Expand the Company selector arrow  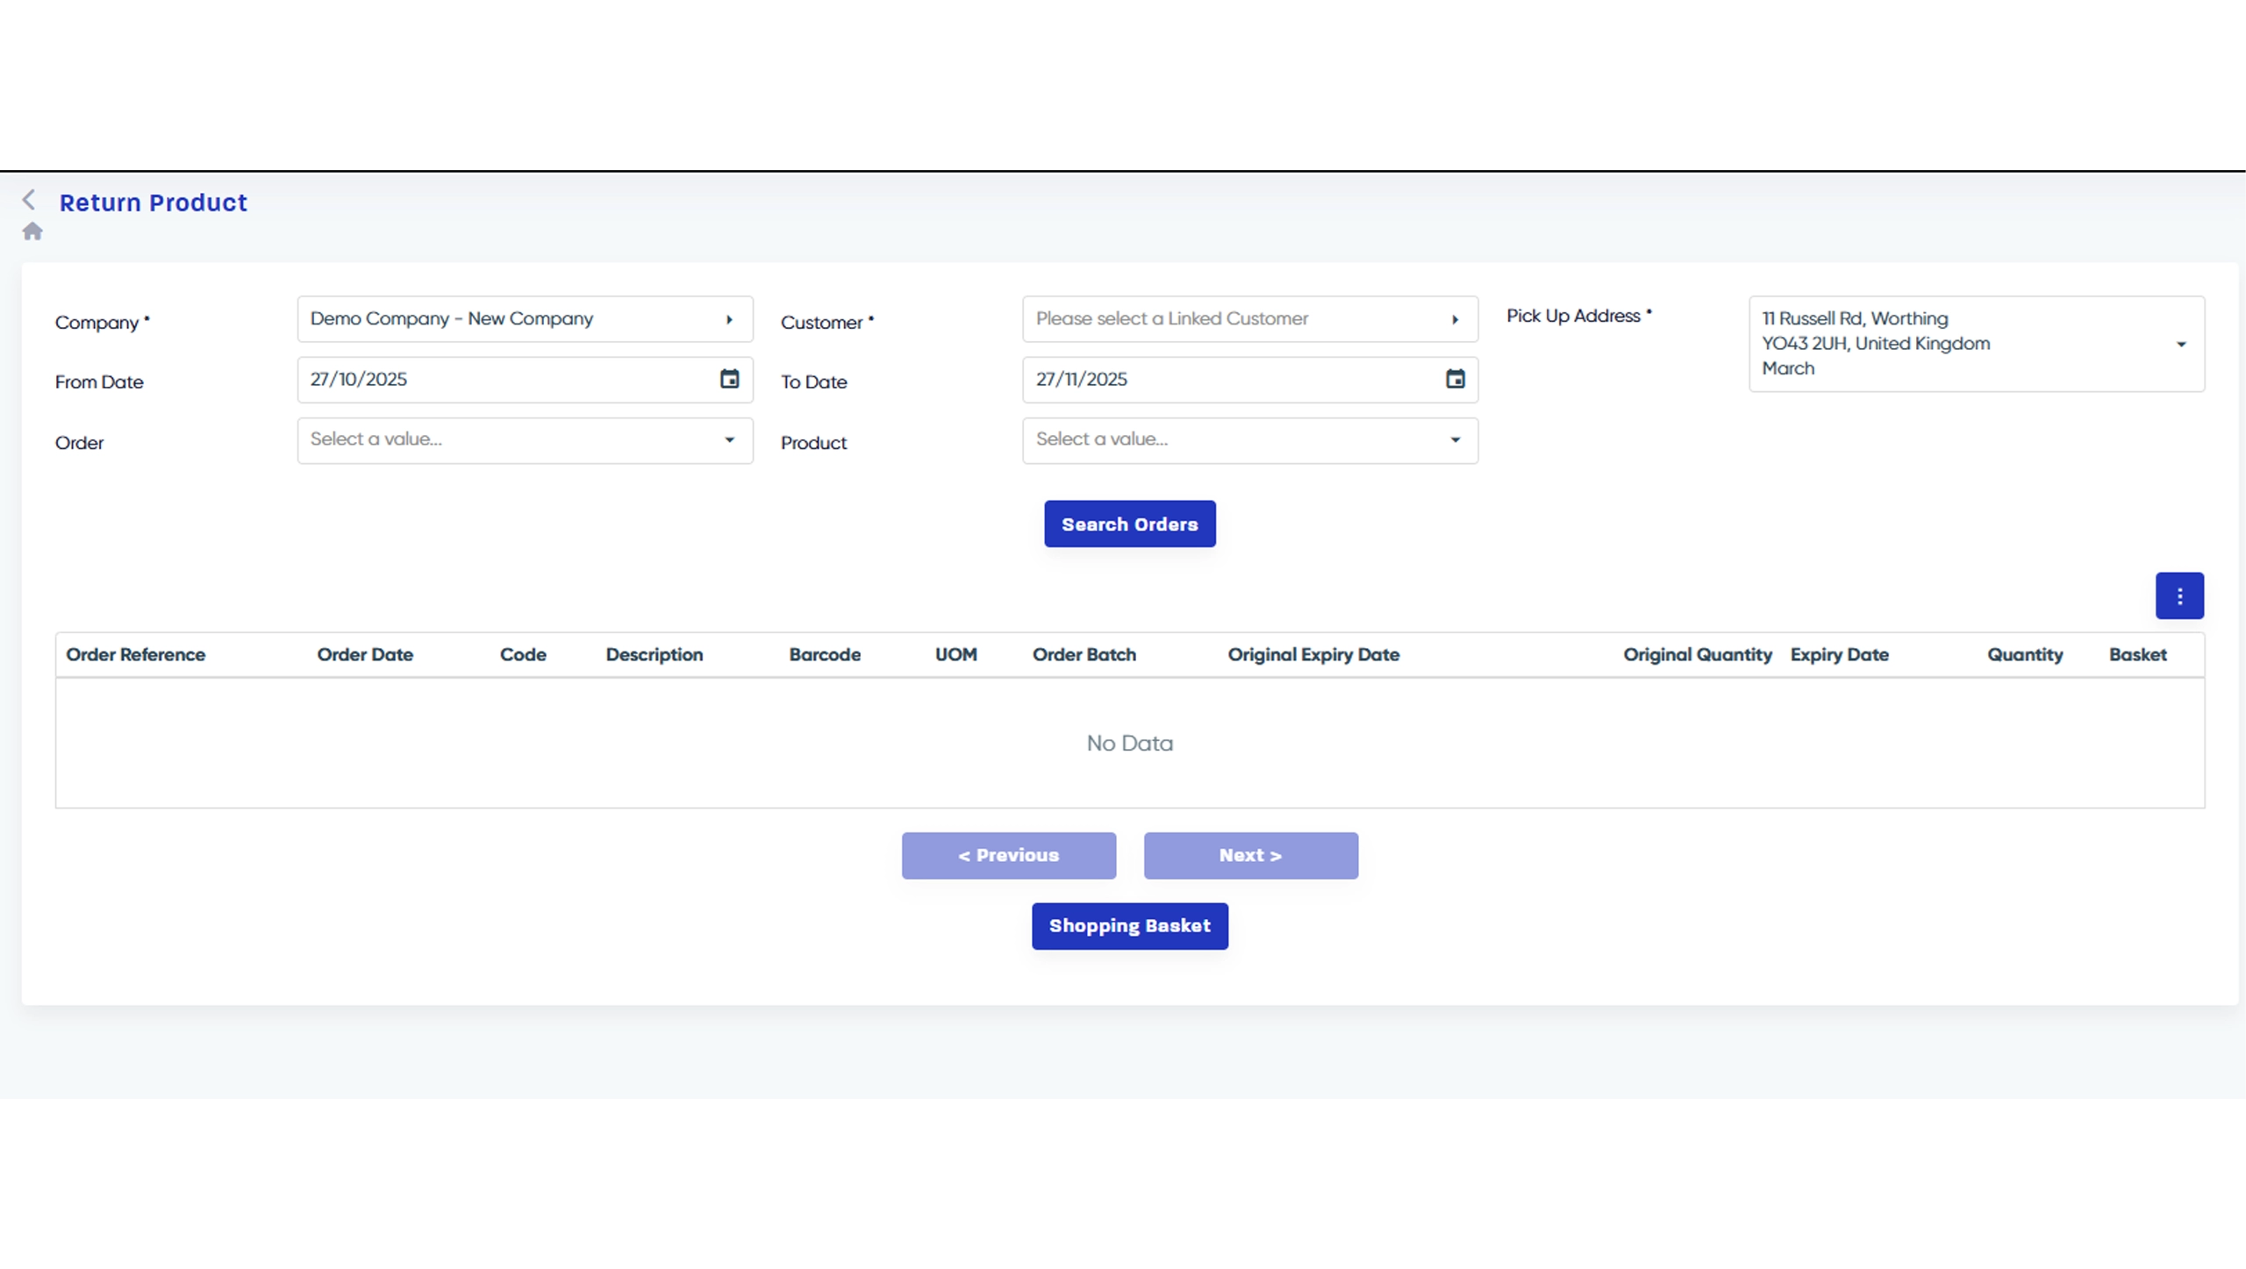coord(729,319)
